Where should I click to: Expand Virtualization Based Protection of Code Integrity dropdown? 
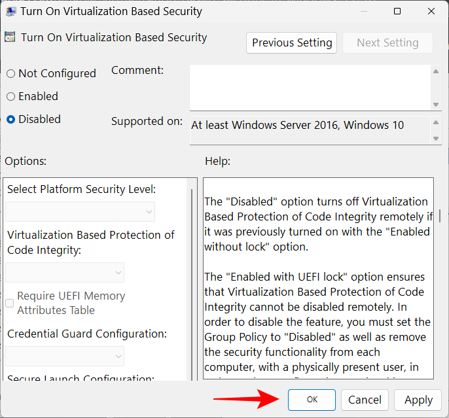click(65, 272)
